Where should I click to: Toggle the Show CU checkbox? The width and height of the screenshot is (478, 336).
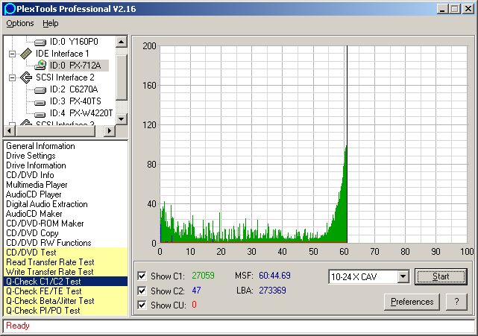pyautogui.click(x=142, y=305)
